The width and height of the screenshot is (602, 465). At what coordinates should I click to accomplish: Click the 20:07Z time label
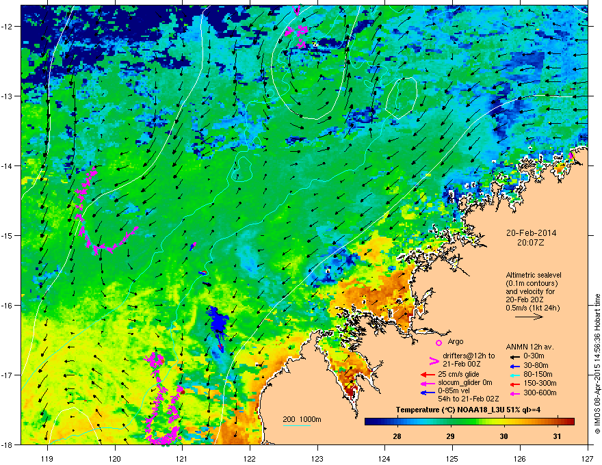531,243
